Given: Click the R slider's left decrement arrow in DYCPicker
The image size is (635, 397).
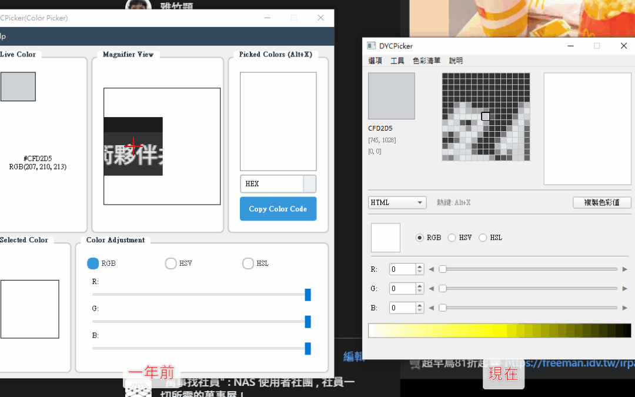Looking at the screenshot, I should point(431,269).
